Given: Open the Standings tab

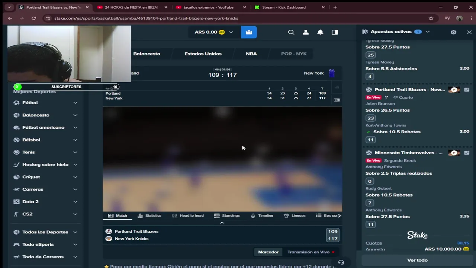Looking at the screenshot, I should click(x=227, y=216).
